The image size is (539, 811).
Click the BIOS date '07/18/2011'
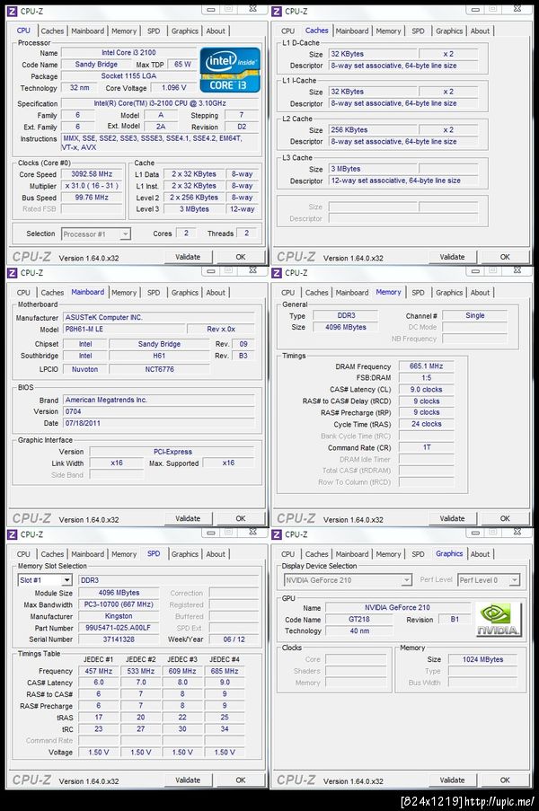(159, 423)
